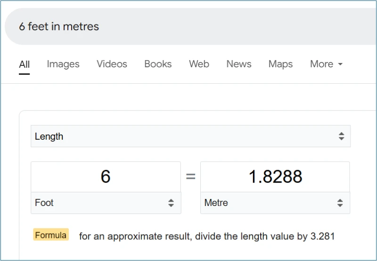Click the input field containing 6
The width and height of the screenshot is (377, 261).
click(x=106, y=177)
